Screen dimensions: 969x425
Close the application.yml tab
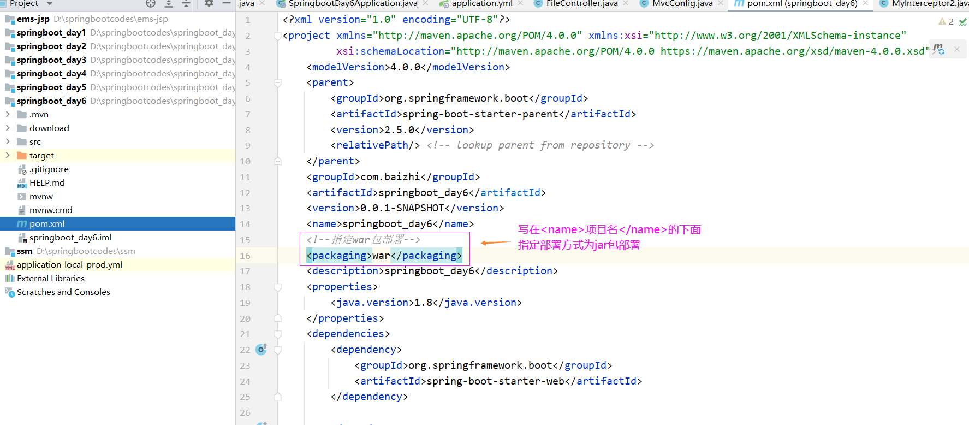coord(520,3)
